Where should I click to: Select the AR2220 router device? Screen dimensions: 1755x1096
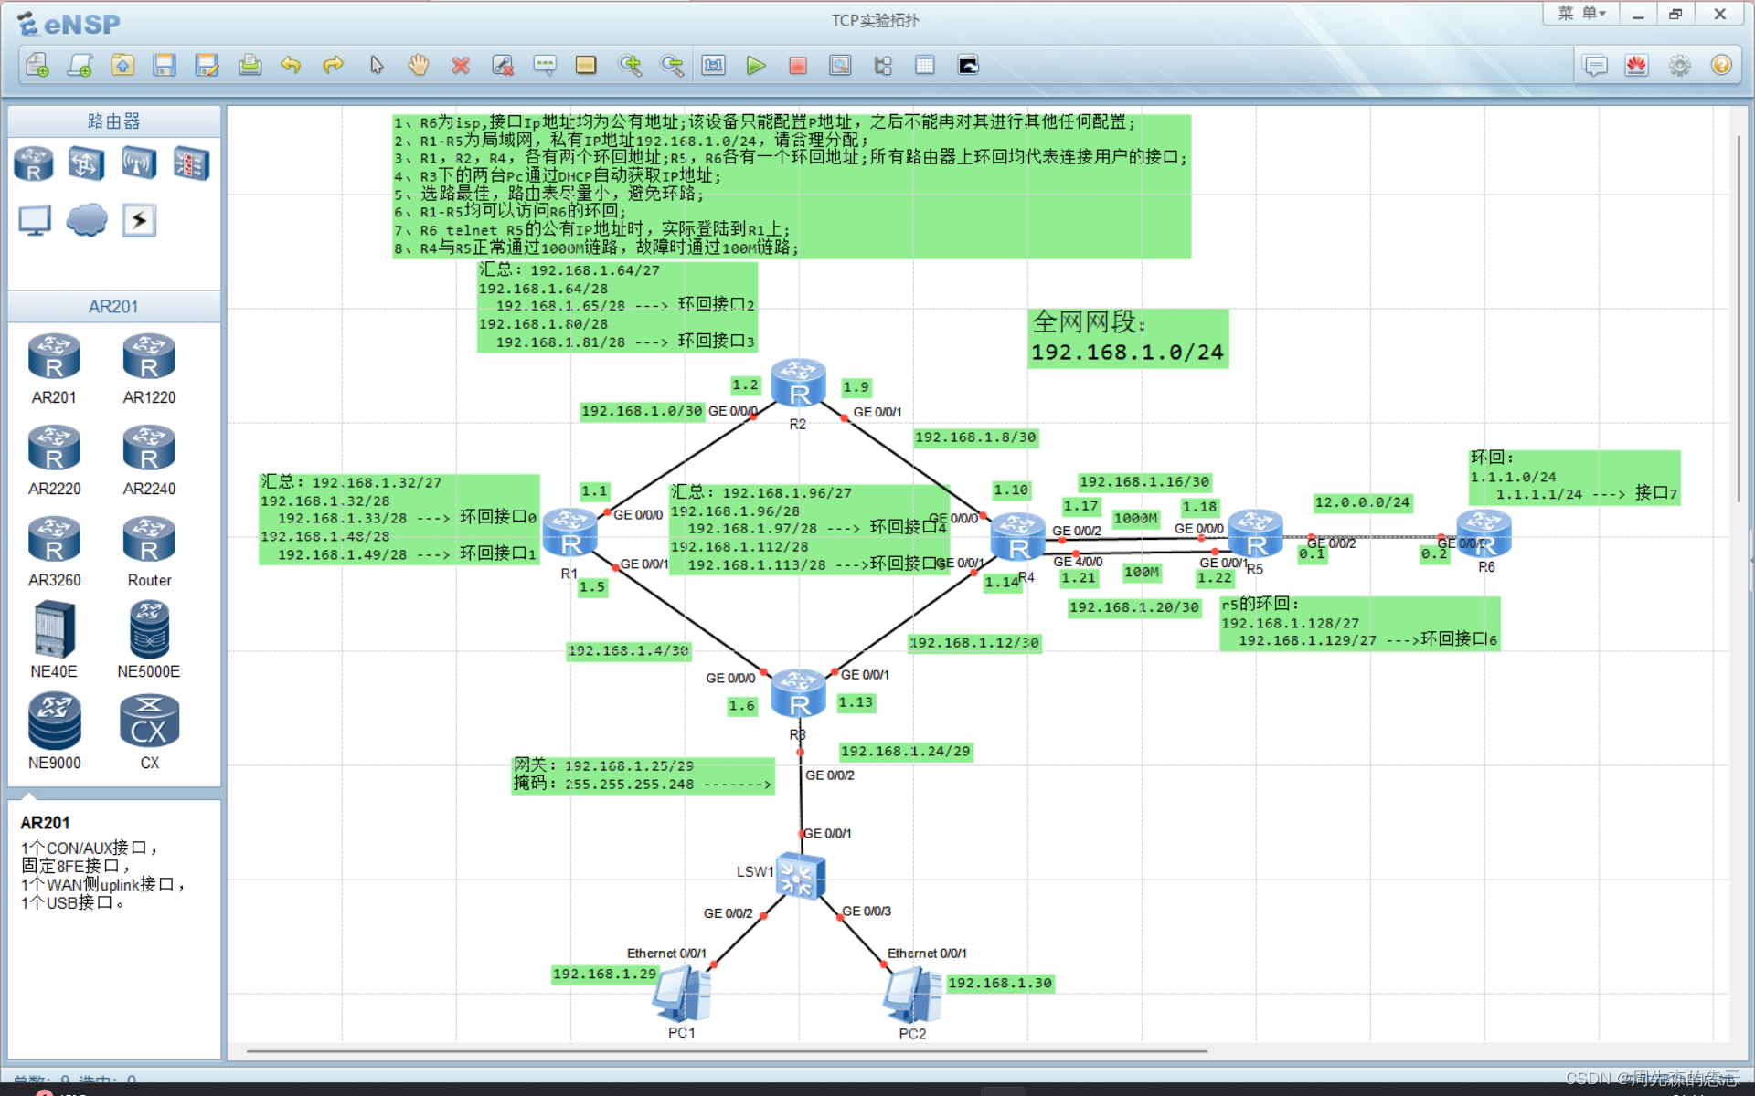[54, 449]
